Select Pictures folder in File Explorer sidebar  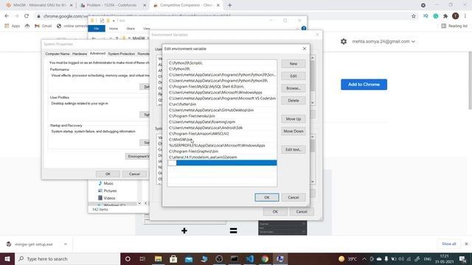click(x=110, y=191)
